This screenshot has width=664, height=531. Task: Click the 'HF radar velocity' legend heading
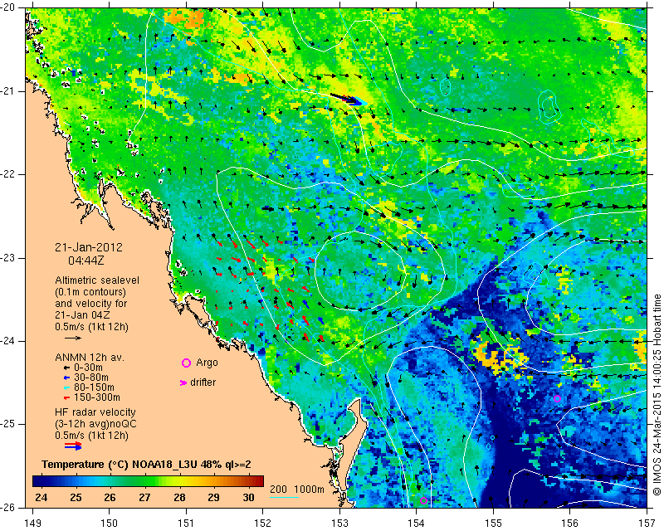click(95, 412)
